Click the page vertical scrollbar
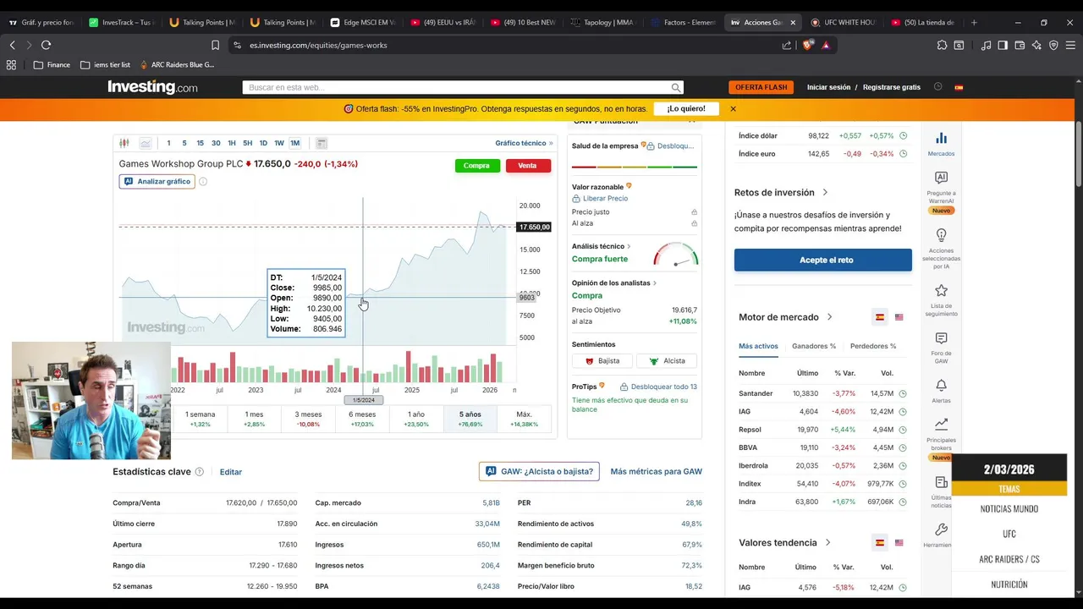 point(1078,155)
